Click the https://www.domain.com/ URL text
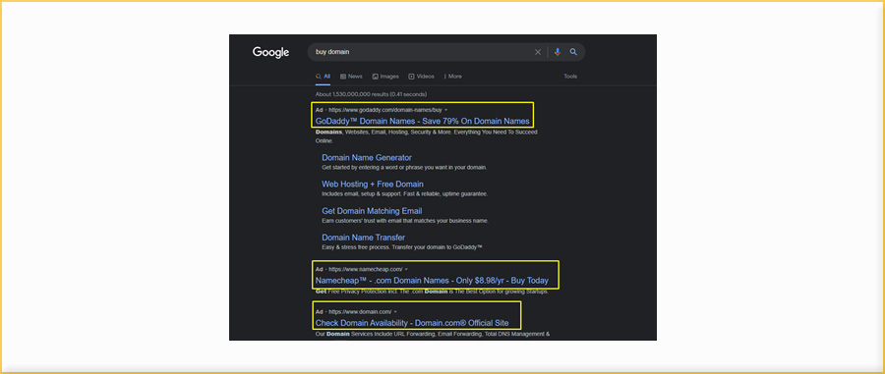 click(360, 311)
